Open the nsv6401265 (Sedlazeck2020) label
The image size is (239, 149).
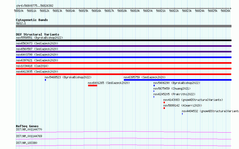pyautogui.click(x=109, y=83)
